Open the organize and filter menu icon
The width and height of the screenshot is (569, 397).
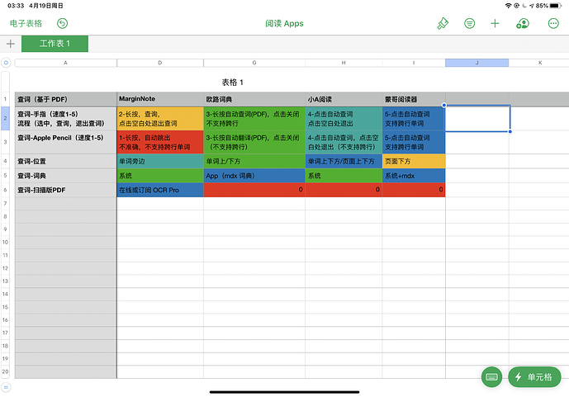pos(469,24)
